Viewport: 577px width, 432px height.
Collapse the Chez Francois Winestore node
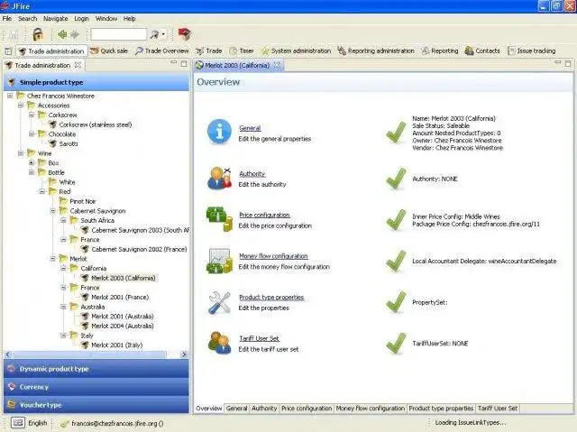click(10, 96)
